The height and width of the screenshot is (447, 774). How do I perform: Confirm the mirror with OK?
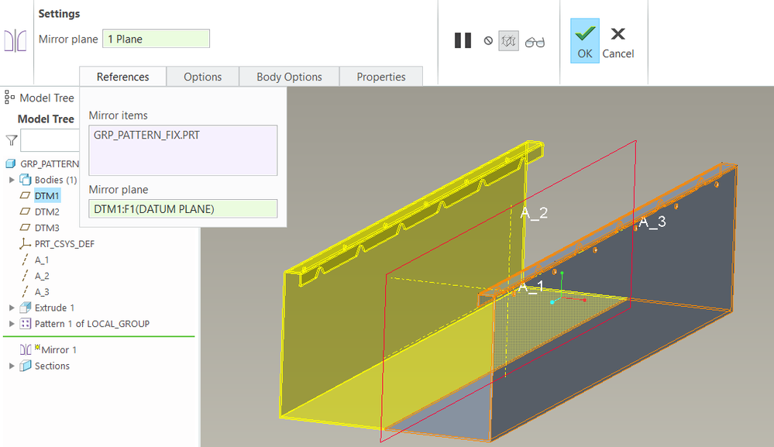pyautogui.click(x=585, y=41)
